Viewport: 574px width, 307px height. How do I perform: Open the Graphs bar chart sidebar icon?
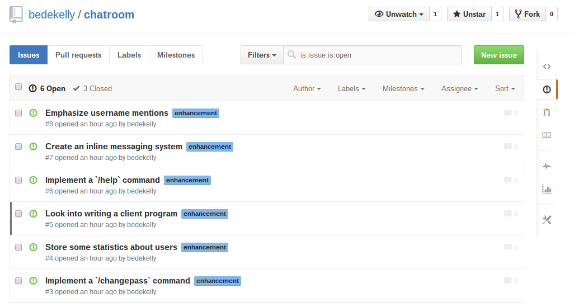[x=547, y=189]
